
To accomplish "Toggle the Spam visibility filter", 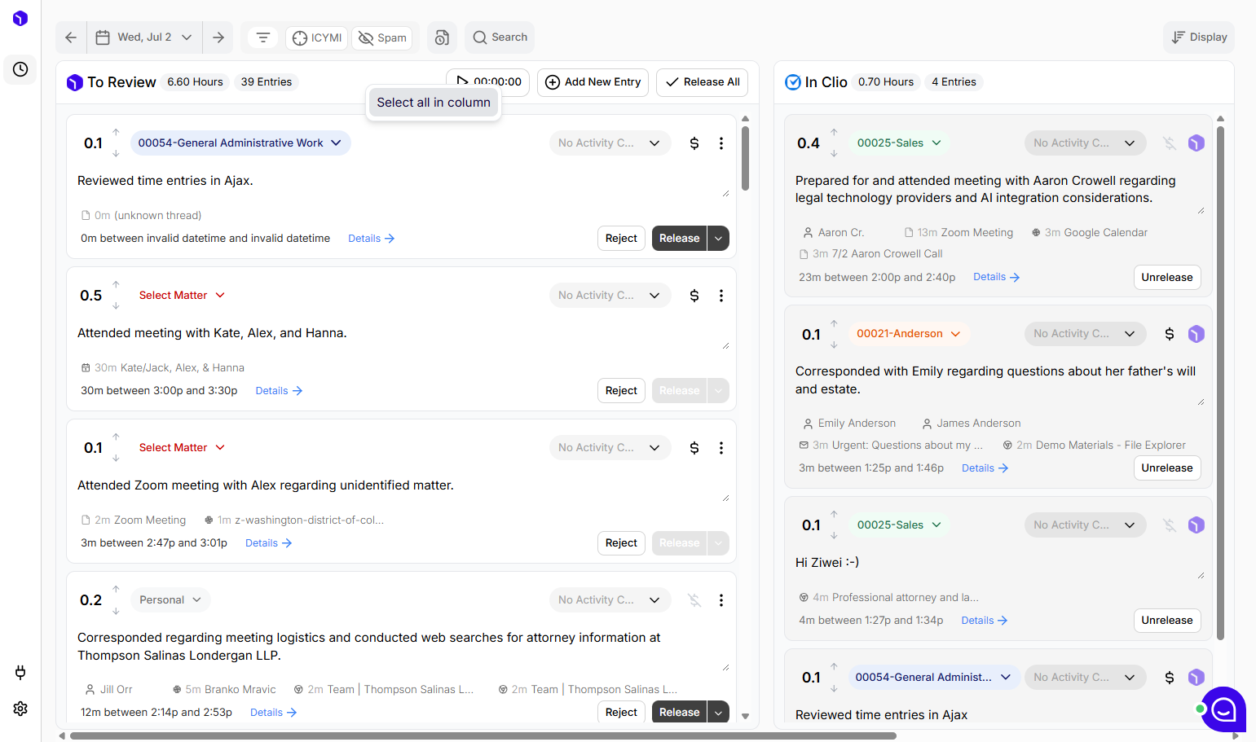I will (382, 37).
